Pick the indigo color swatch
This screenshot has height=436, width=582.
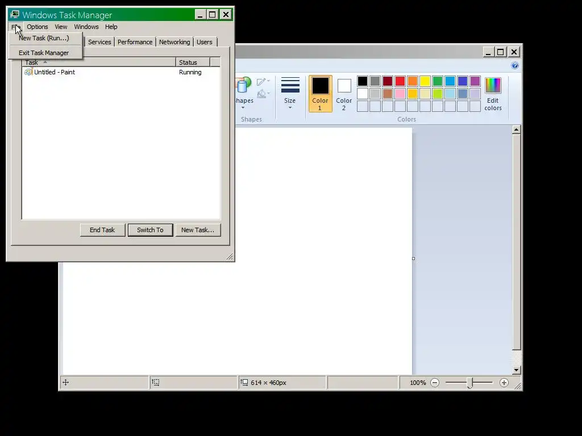click(x=463, y=81)
